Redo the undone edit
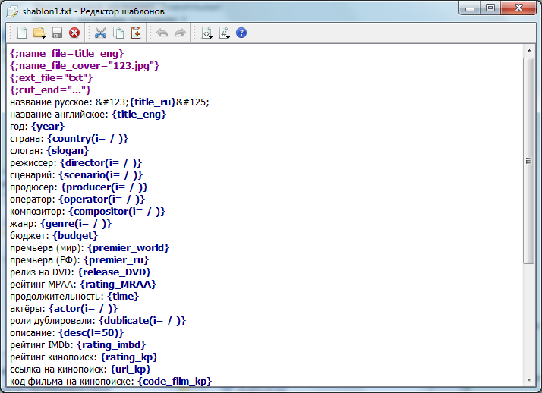 point(180,33)
